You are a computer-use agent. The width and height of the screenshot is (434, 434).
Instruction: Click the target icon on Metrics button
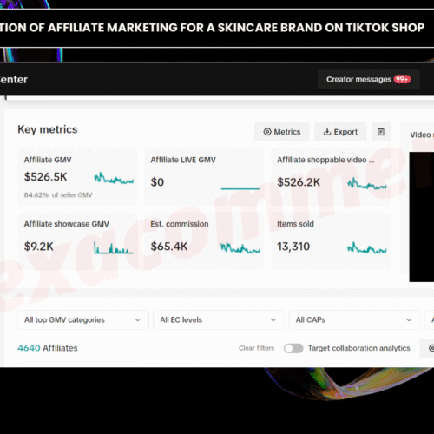pyautogui.click(x=267, y=132)
